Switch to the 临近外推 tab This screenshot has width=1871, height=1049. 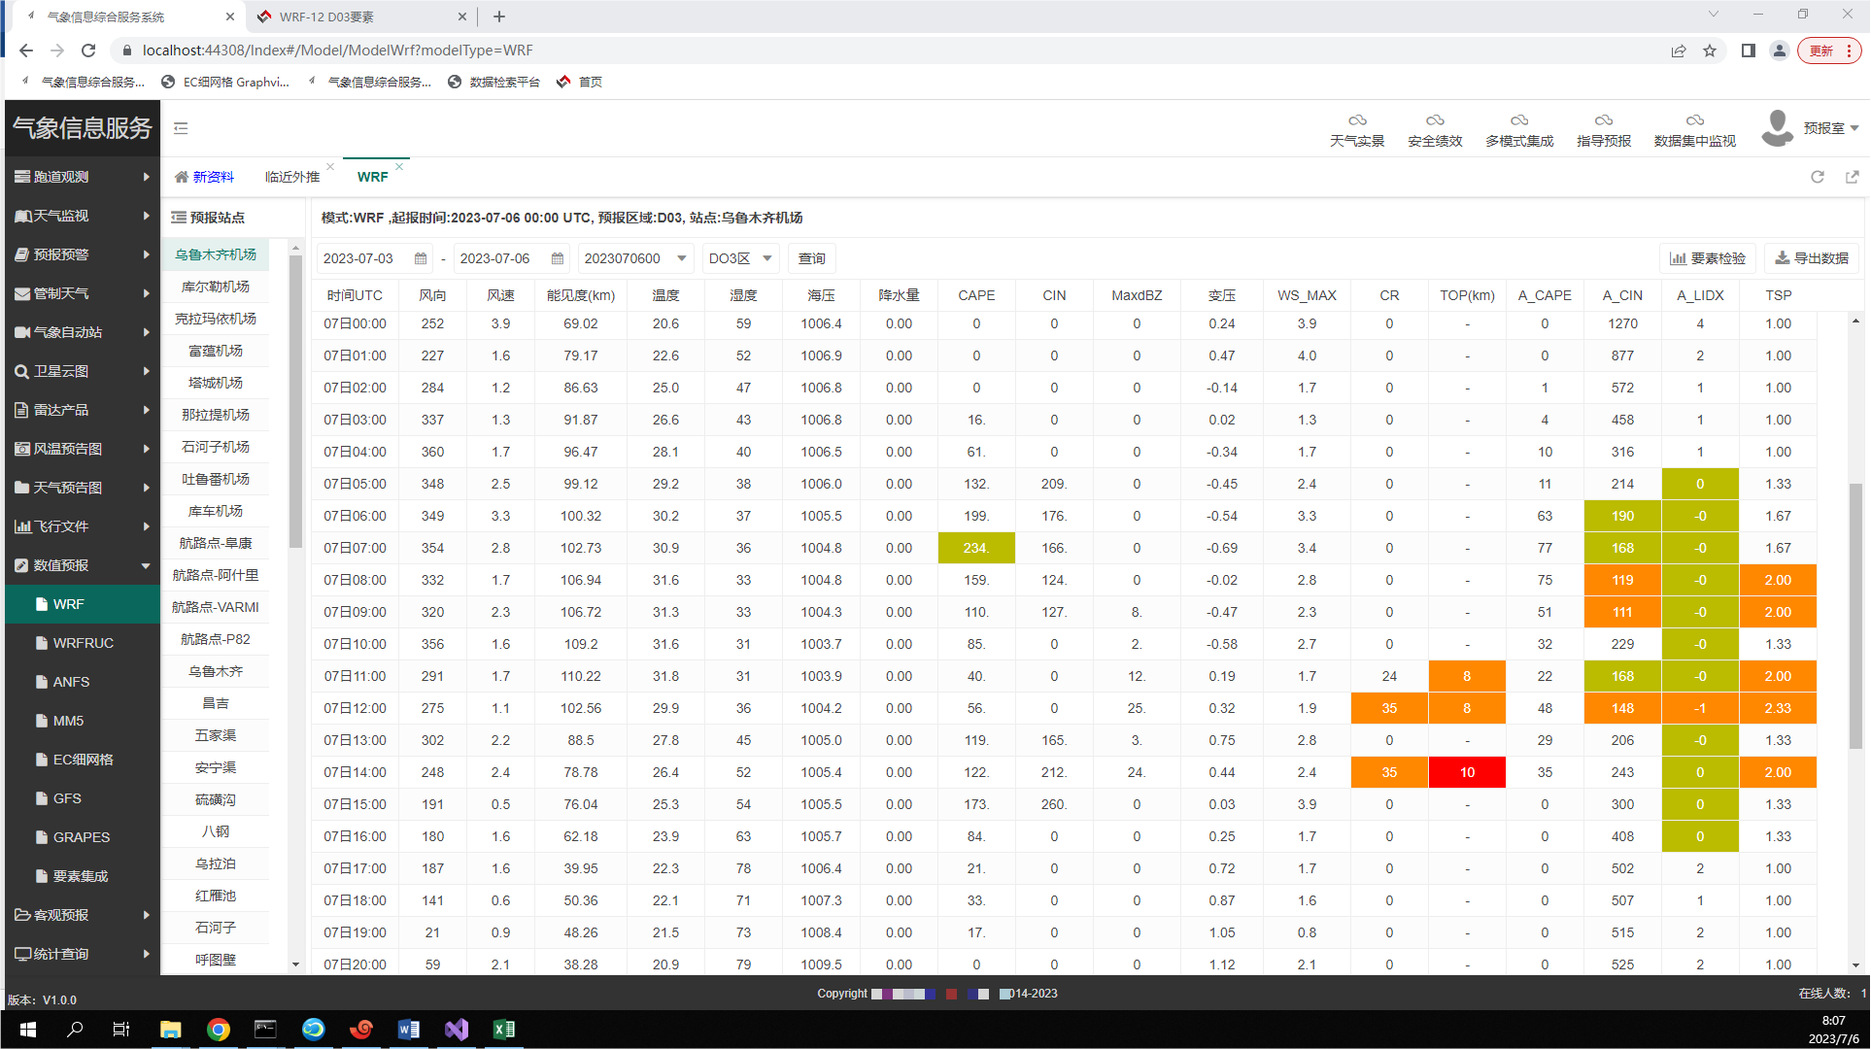(x=292, y=177)
